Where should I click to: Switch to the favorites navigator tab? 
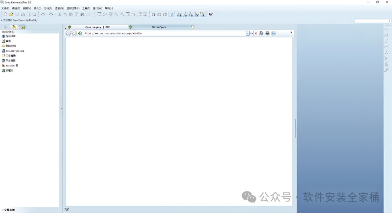click(x=23, y=27)
